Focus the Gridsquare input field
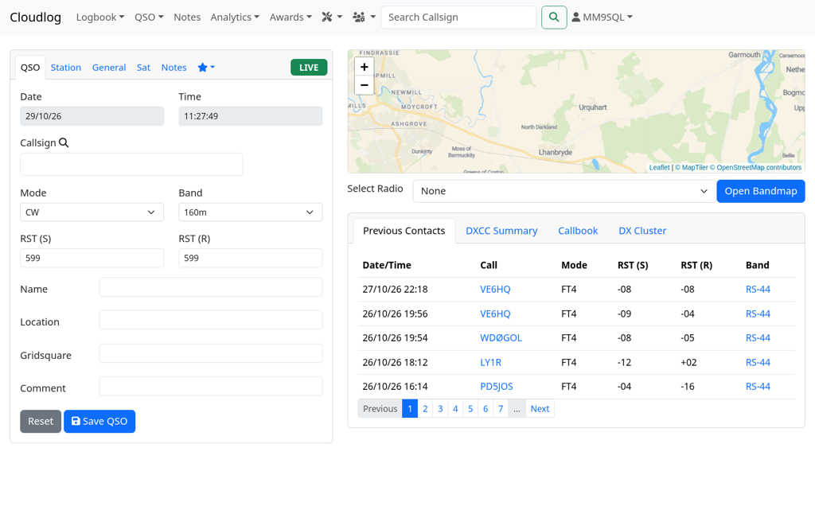The image size is (815, 514). point(210,353)
